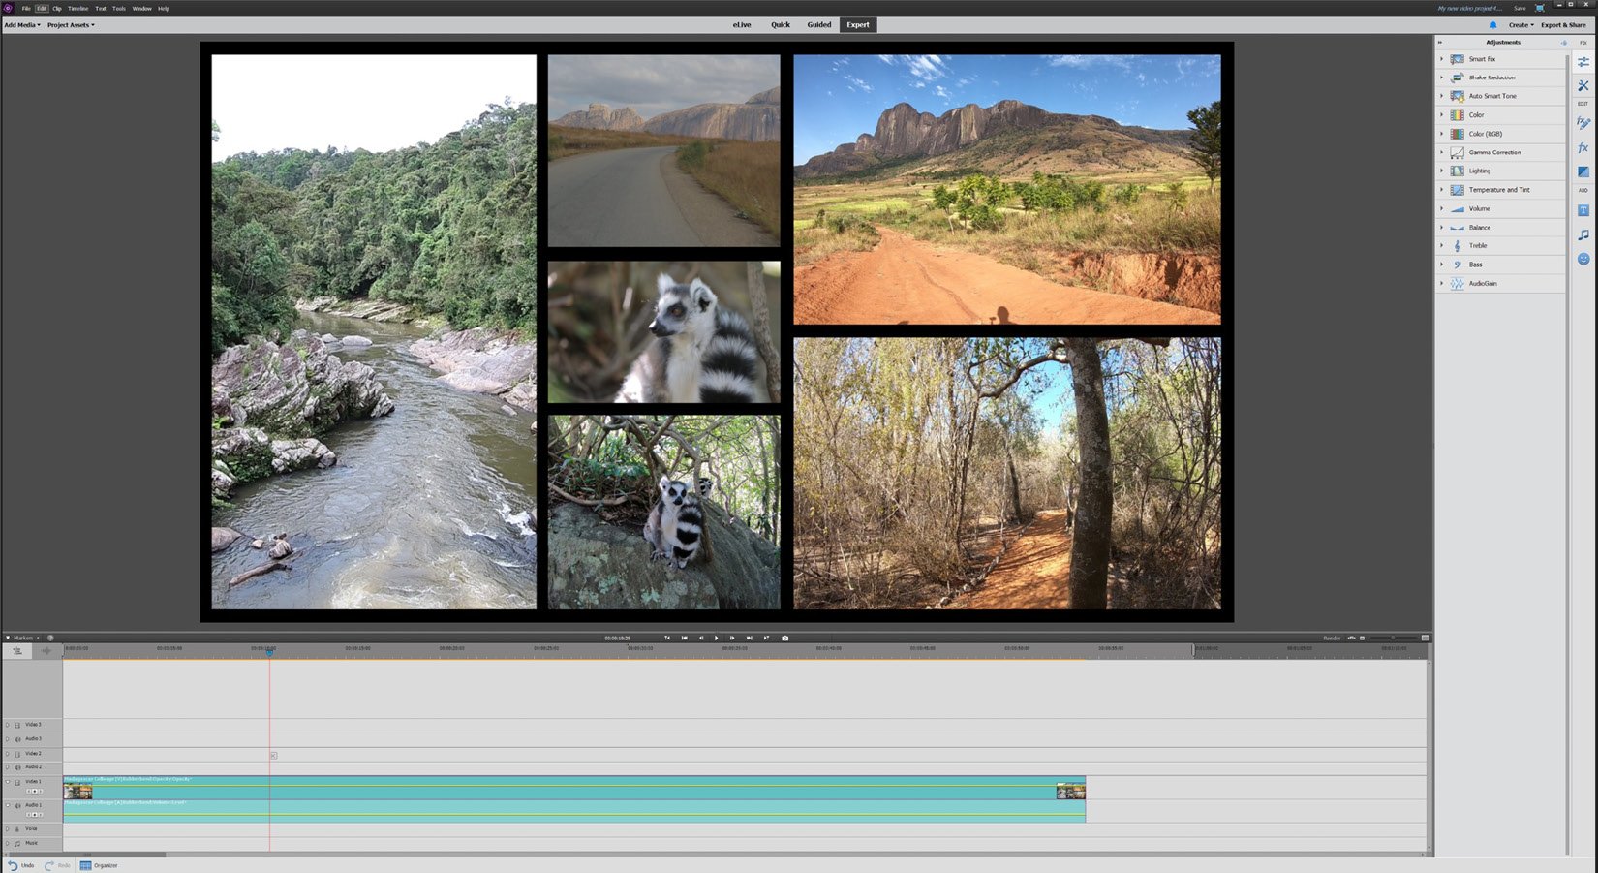Click the timeline track options icon

pyautogui.click(x=17, y=651)
